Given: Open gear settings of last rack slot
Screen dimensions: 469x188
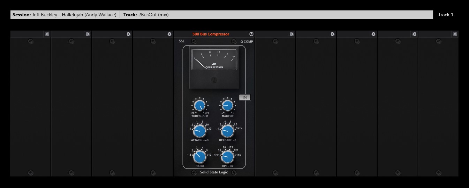Looking at the screenshot, I should [455, 34].
